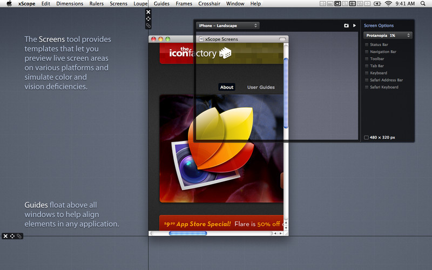This screenshot has height=270, width=432.
Task: Click the horizontal scrollbar thumb in the browser window
Action: point(188,233)
